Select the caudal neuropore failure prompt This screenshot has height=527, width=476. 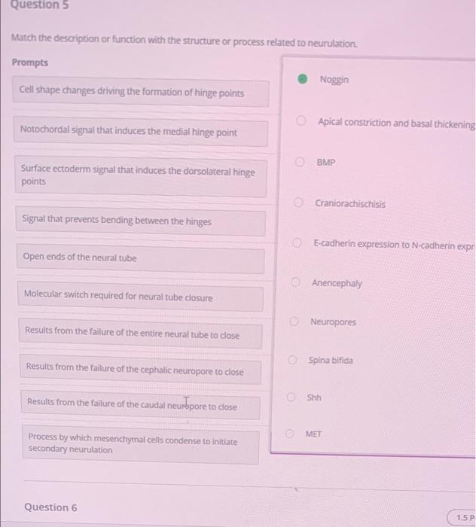[x=141, y=404]
